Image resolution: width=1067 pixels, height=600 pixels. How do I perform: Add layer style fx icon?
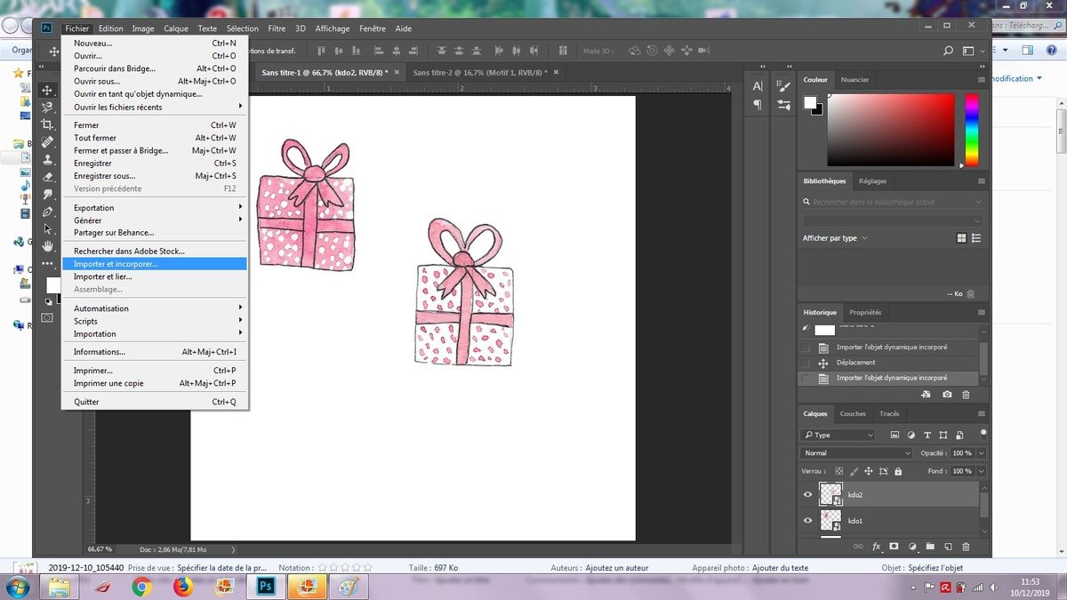click(876, 547)
